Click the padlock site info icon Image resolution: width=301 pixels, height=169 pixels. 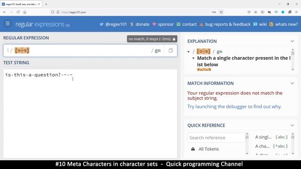tap(58, 12)
